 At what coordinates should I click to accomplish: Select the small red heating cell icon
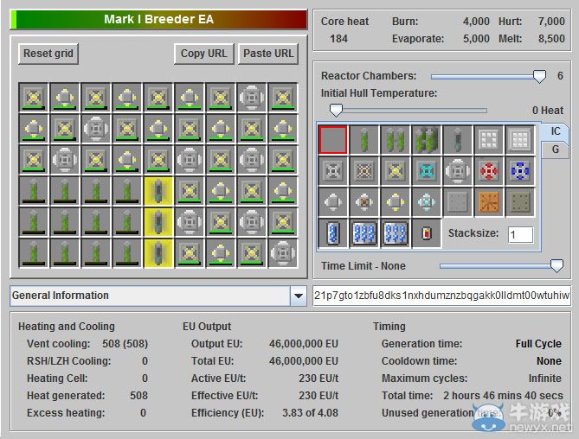[427, 232]
